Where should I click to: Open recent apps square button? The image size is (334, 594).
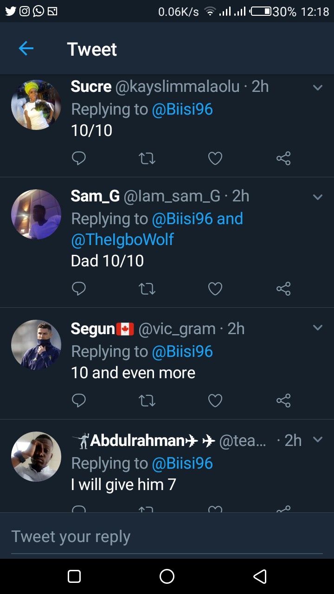coord(74,576)
